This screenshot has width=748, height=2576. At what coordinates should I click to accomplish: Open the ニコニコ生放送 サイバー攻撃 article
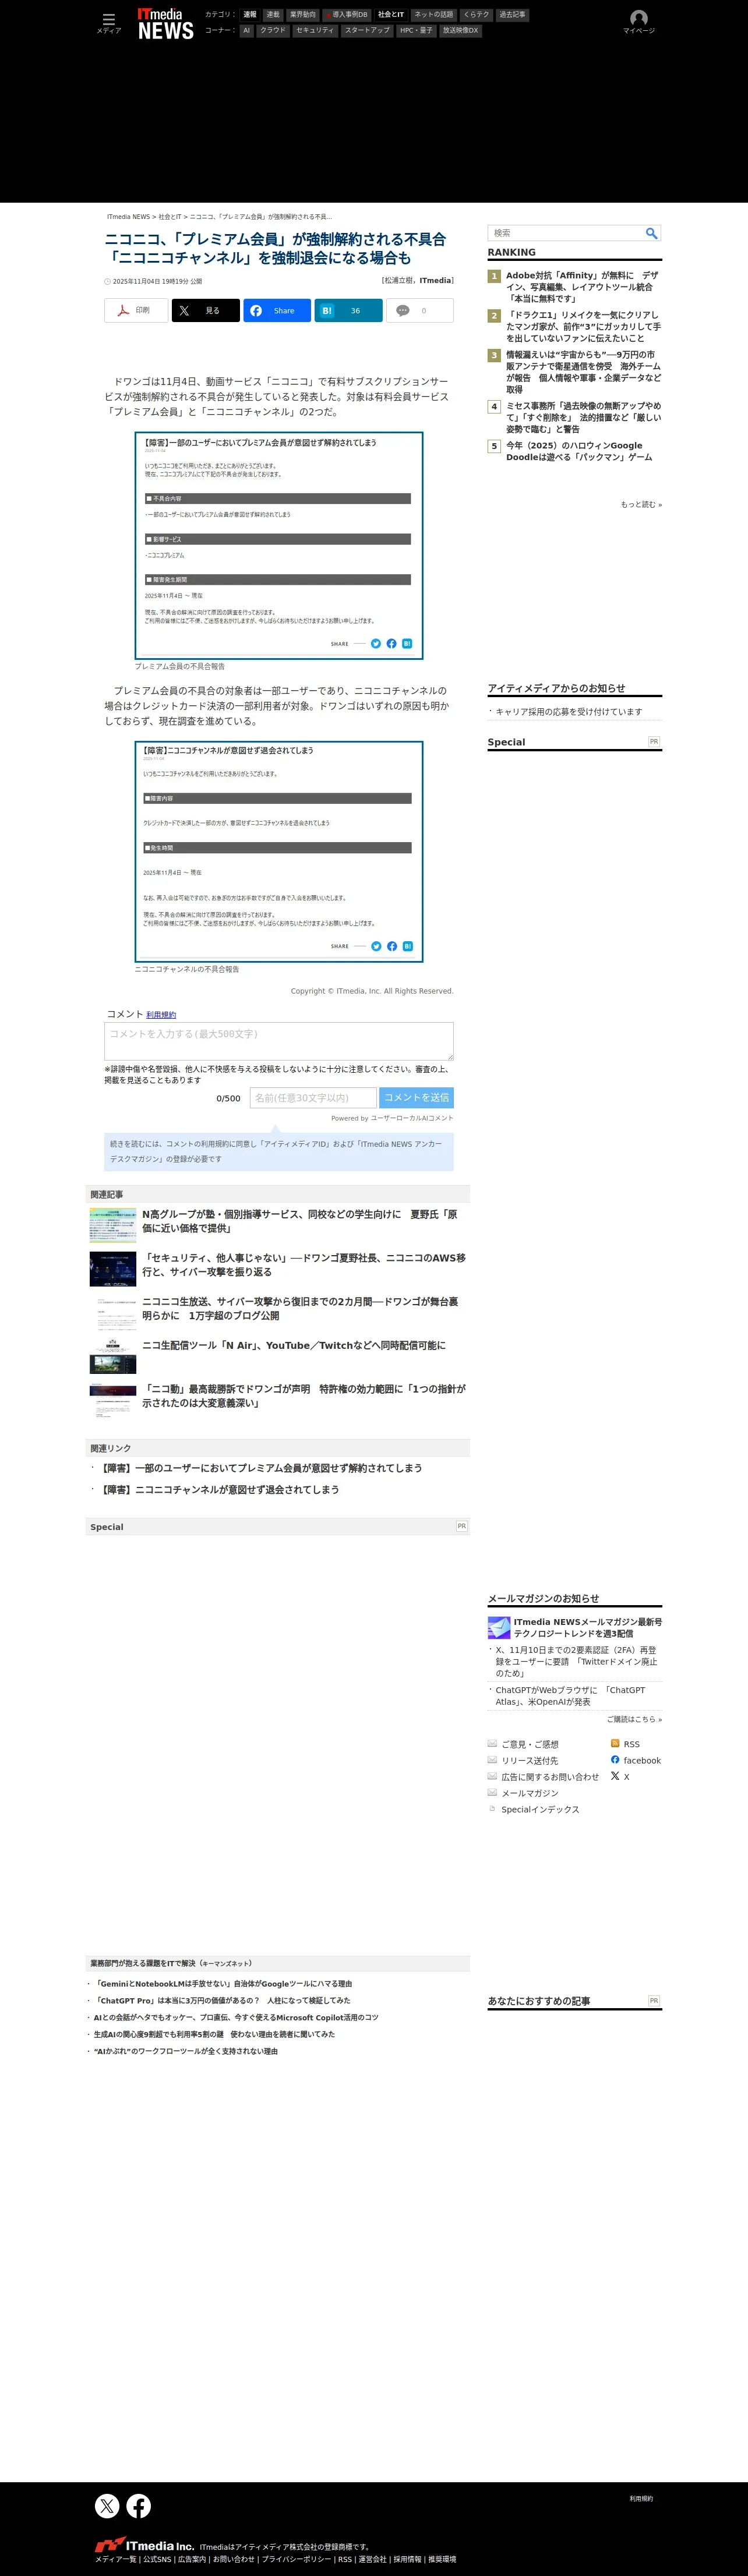[300, 1309]
